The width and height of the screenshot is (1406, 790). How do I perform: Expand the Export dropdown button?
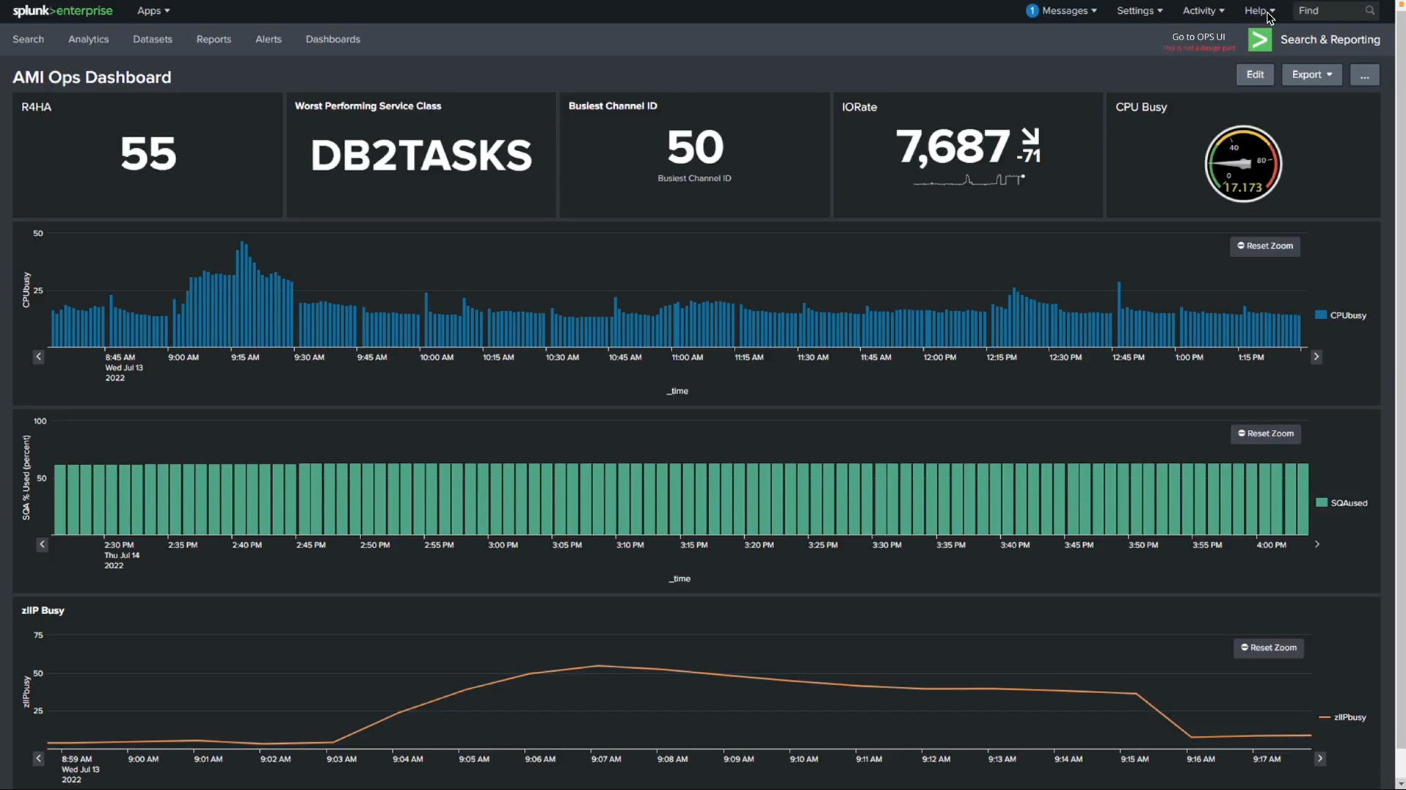coord(1311,75)
